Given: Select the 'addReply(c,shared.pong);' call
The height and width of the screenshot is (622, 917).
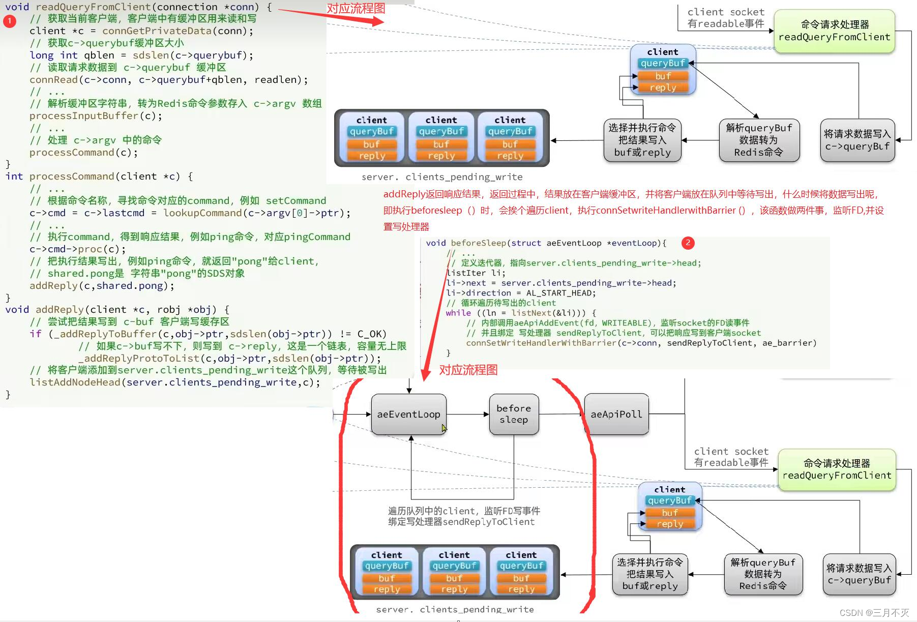Looking at the screenshot, I should point(102,285).
